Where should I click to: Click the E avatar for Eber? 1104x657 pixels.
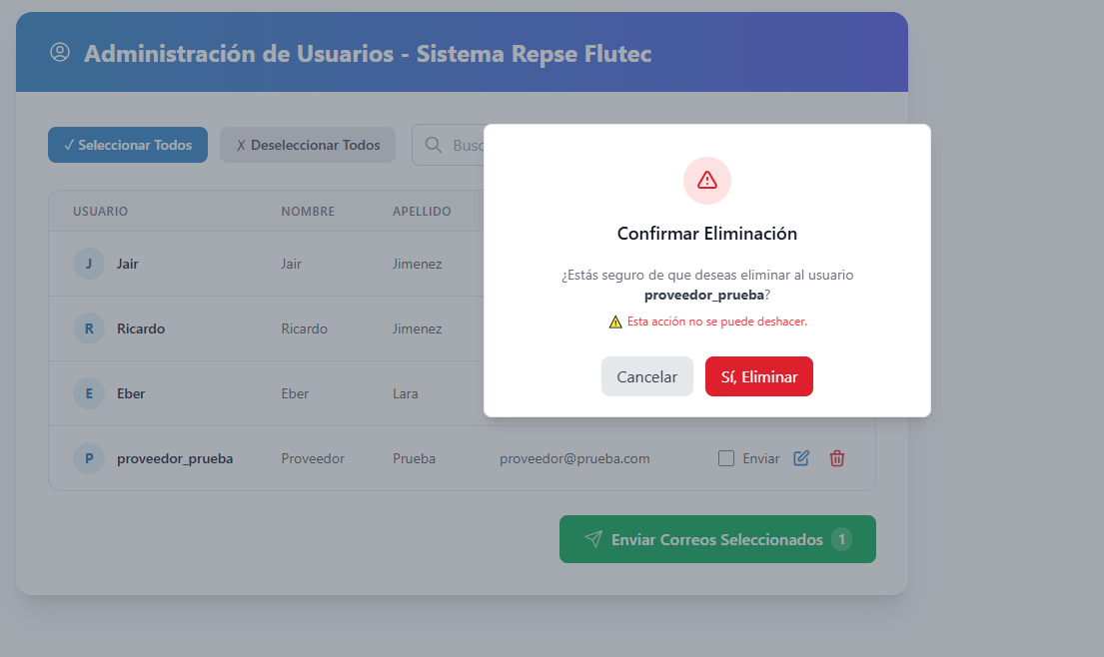[x=89, y=393]
